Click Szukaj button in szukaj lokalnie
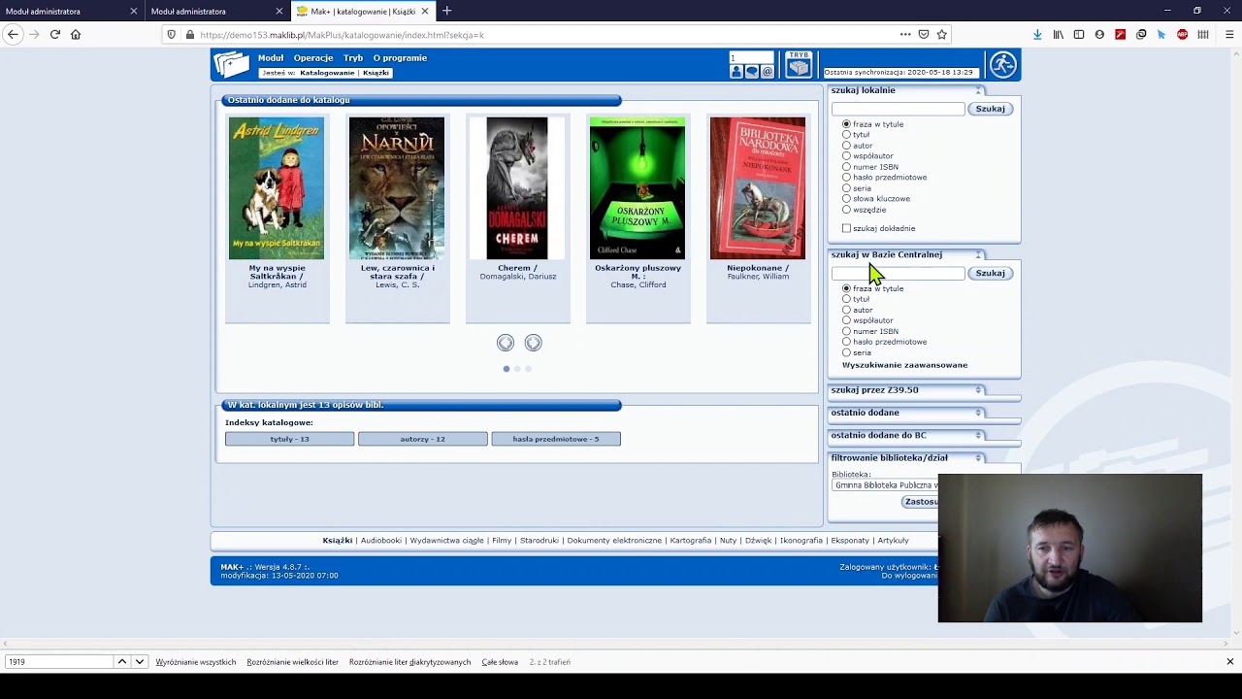This screenshot has width=1242, height=699. click(x=990, y=109)
